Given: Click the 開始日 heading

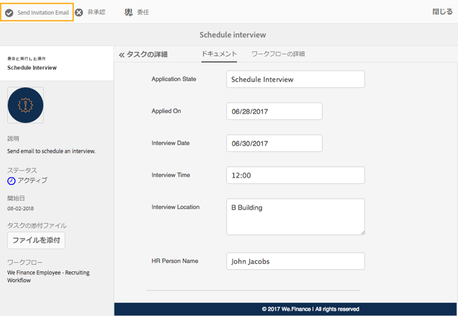Looking at the screenshot, I should click(x=16, y=198).
